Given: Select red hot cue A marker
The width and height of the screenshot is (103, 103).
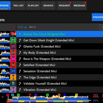Looking at the screenshot, I should pos(8,95).
